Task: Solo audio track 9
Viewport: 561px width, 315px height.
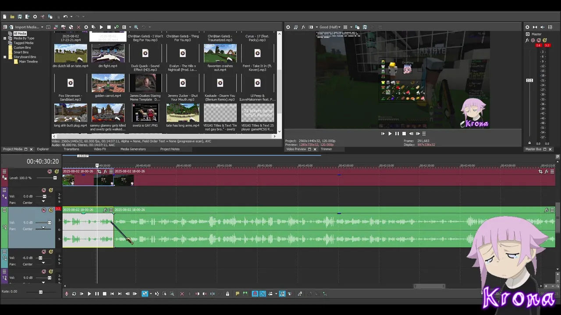Action: pyautogui.click(x=51, y=190)
